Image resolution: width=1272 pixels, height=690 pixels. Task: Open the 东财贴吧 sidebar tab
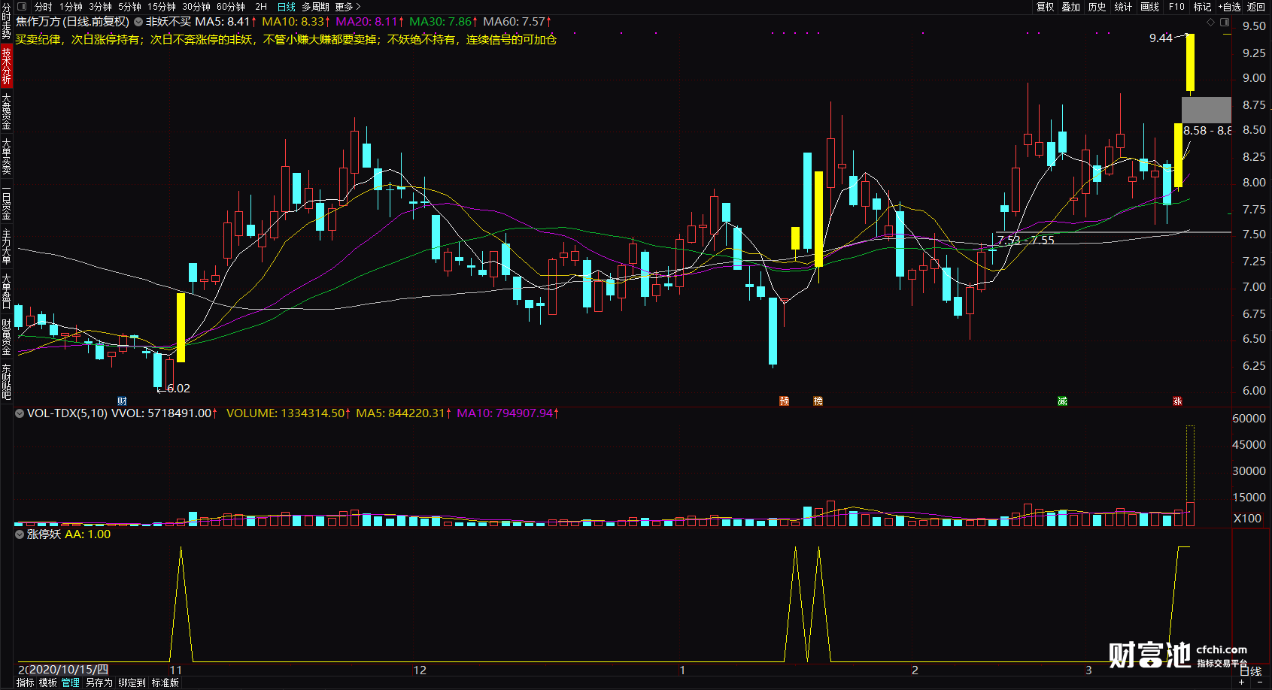[6, 382]
